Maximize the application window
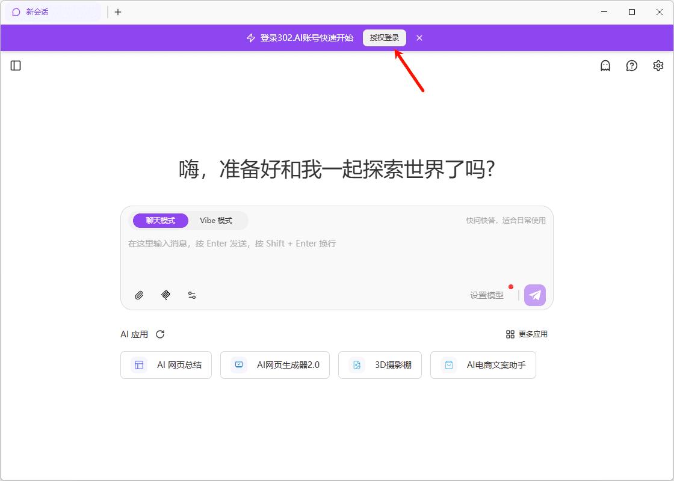The height and width of the screenshot is (481, 674). [x=632, y=12]
